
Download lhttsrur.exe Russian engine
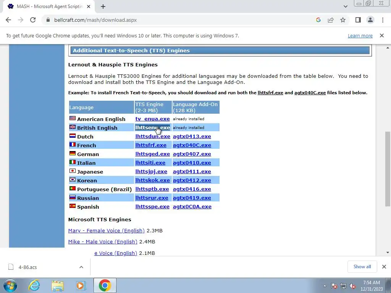pos(152,198)
